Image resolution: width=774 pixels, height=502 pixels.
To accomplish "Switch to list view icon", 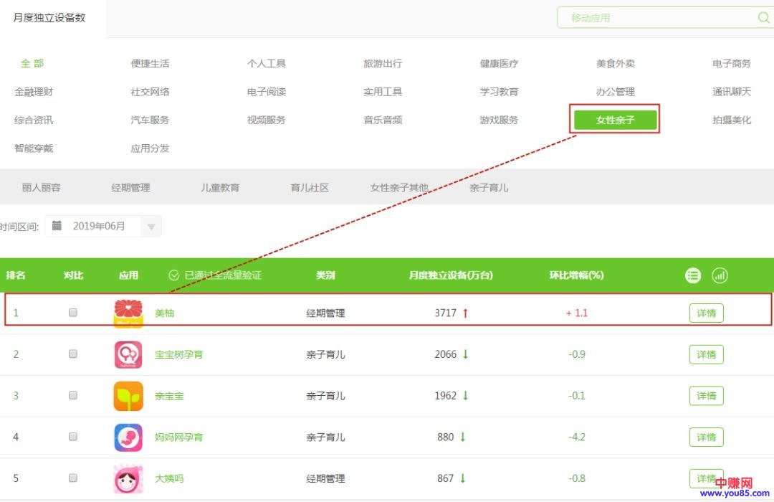I will click(693, 275).
